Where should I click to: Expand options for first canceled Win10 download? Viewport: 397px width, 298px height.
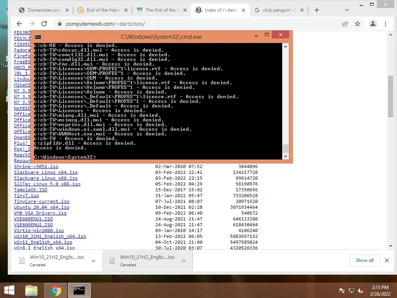[x=93, y=261]
